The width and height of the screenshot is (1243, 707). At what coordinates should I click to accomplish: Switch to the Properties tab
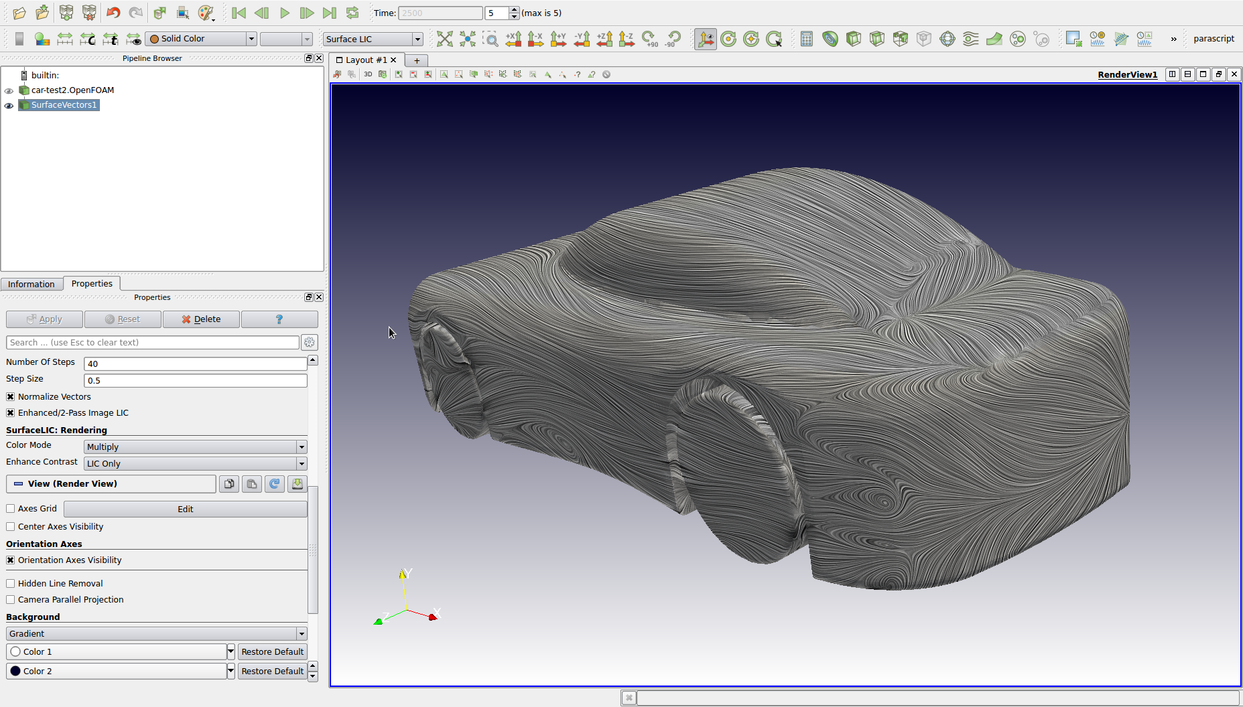tap(92, 283)
